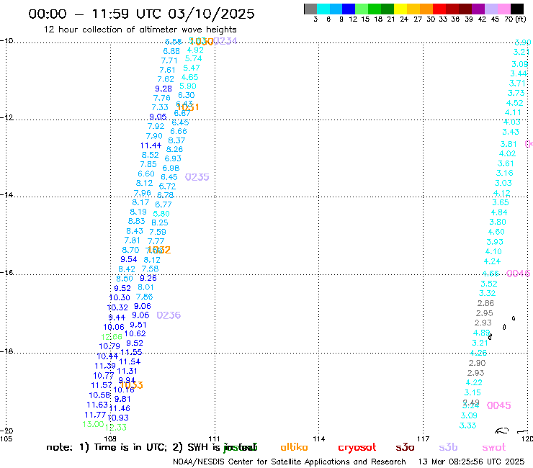Image resolution: width=533 pixels, height=468 pixels.
Task: Click the swot time label 0046
Action: [518, 274]
